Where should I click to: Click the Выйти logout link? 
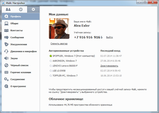click(x=109, y=37)
